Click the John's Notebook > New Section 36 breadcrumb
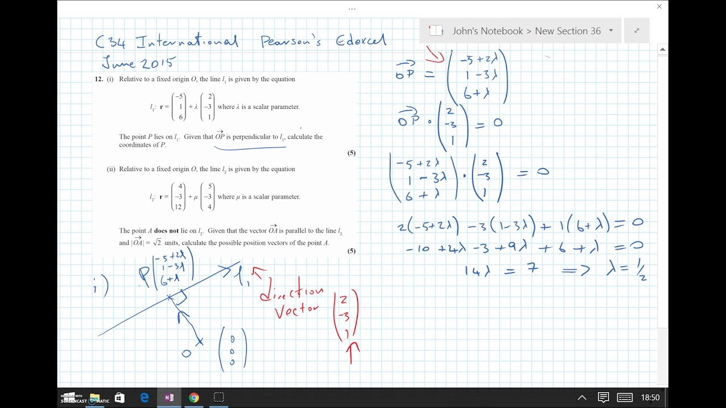 click(x=526, y=31)
